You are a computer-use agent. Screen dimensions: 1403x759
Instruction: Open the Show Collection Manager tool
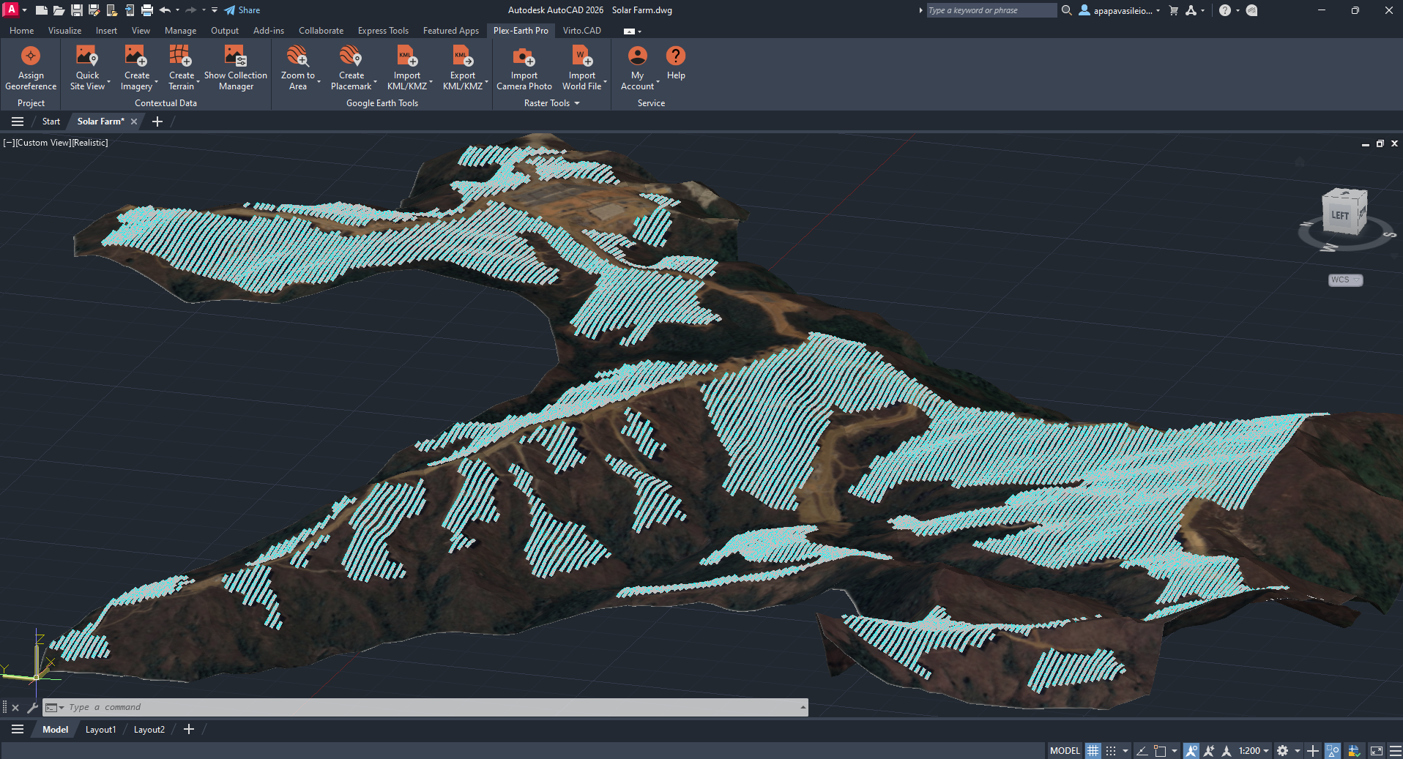point(235,57)
